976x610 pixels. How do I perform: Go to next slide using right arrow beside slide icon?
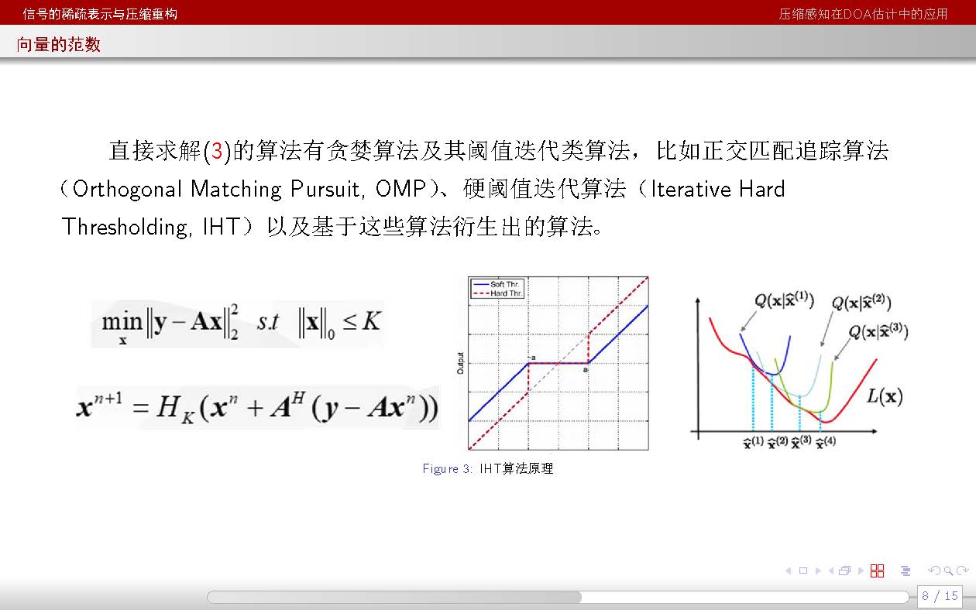[818, 571]
